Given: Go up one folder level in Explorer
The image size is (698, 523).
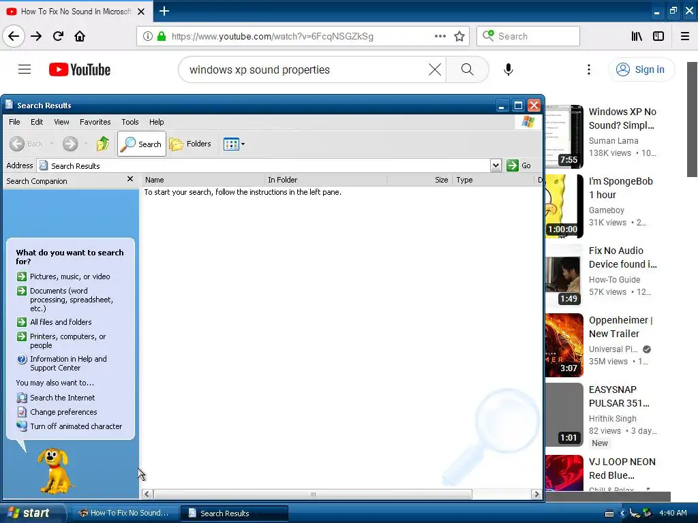Looking at the screenshot, I should [x=103, y=144].
